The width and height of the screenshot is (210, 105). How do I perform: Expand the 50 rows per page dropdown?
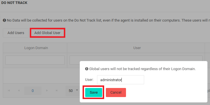(72, 91)
